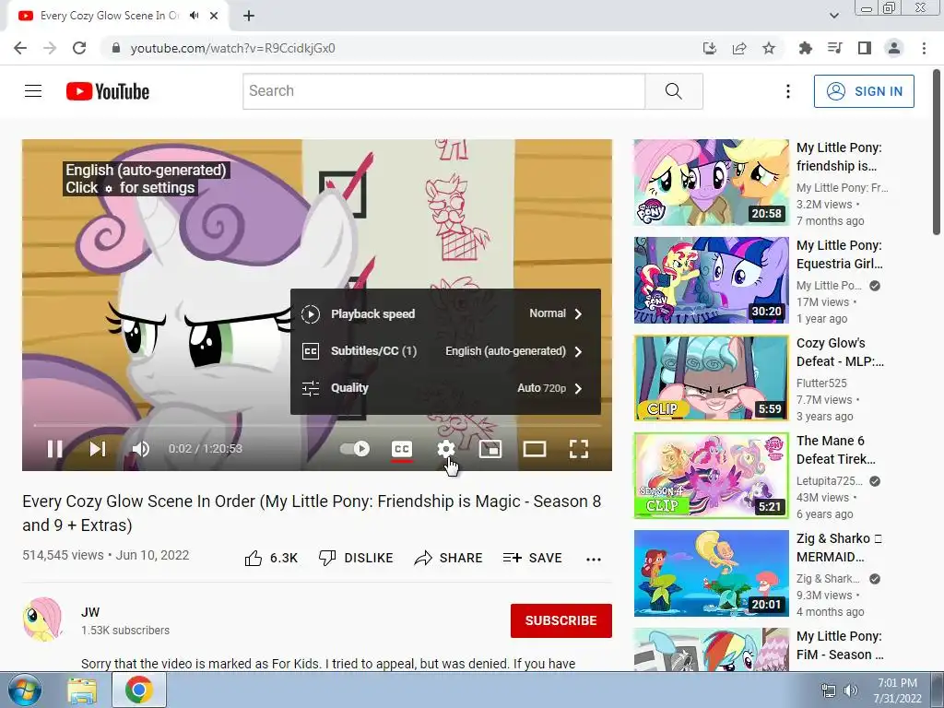The image size is (944, 708).
Task: Open Windows Start button
Action: [x=24, y=690]
